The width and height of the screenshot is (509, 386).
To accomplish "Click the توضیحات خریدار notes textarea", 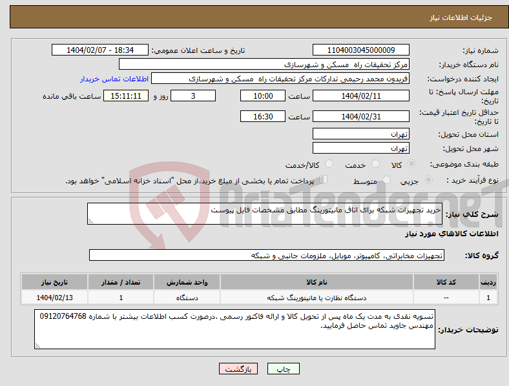I will [x=234, y=329].
